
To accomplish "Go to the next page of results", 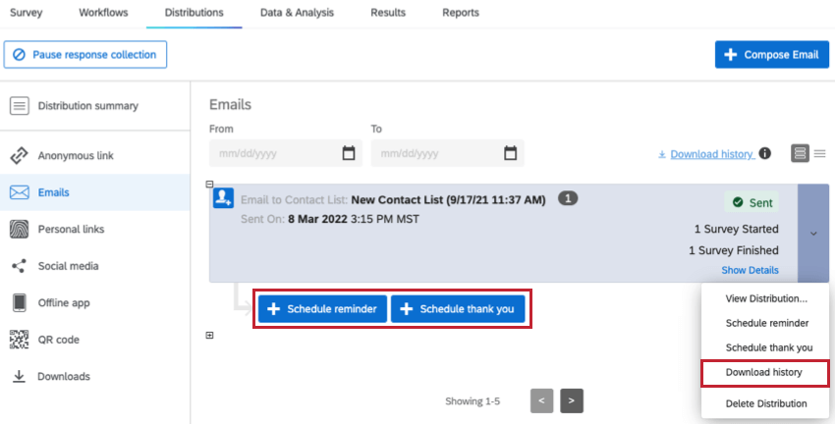I will [x=573, y=400].
